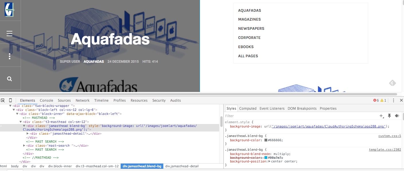The height and width of the screenshot is (171, 404).
Task: Toggle DevTools device mode icon
Action: coord(11,100)
